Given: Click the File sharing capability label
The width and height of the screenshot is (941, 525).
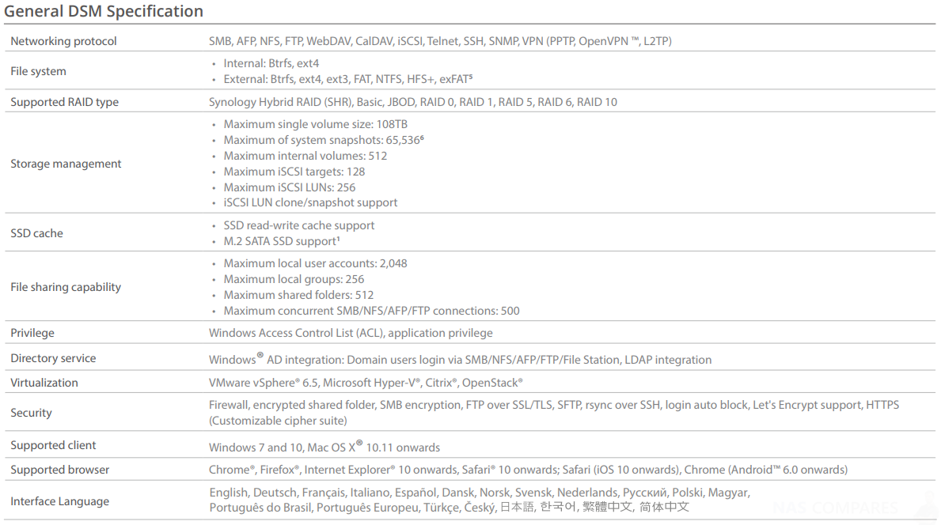Looking at the screenshot, I should coord(66,287).
